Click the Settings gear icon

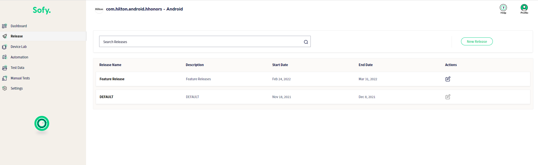click(x=5, y=88)
